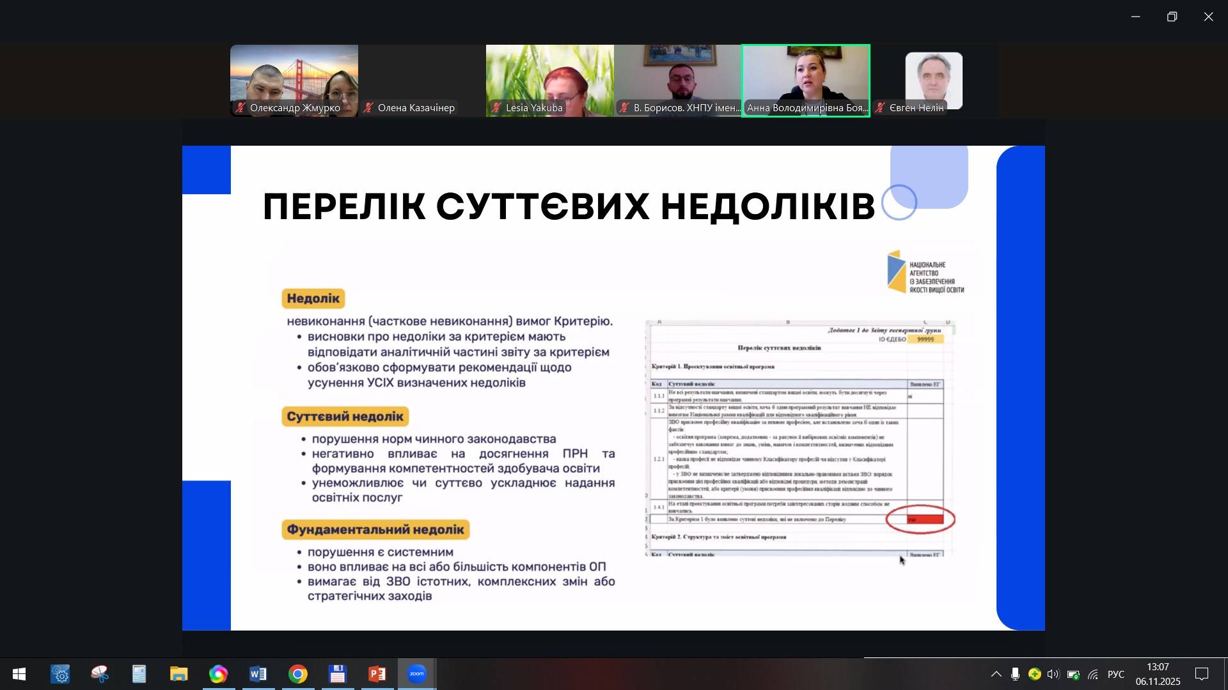The width and height of the screenshot is (1228, 690).
Task: Open the clock and date flyout
Action: click(x=1158, y=674)
